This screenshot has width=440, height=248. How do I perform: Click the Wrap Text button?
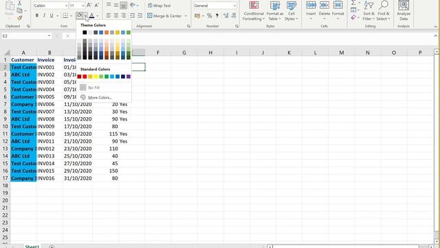(x=159, y=6)
